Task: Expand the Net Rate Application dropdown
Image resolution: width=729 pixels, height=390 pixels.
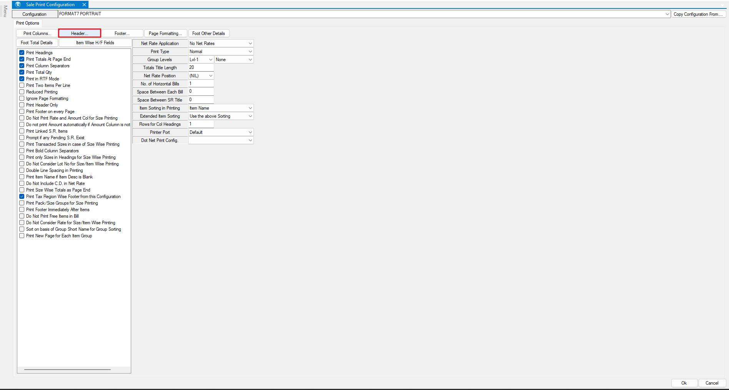Action: tap(250, 43)
